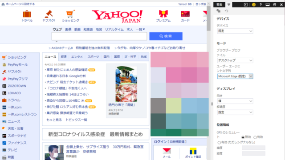Open the Shopping cart icon
The height and width of the screenshot is (160, 285).
tap(70, 14)
